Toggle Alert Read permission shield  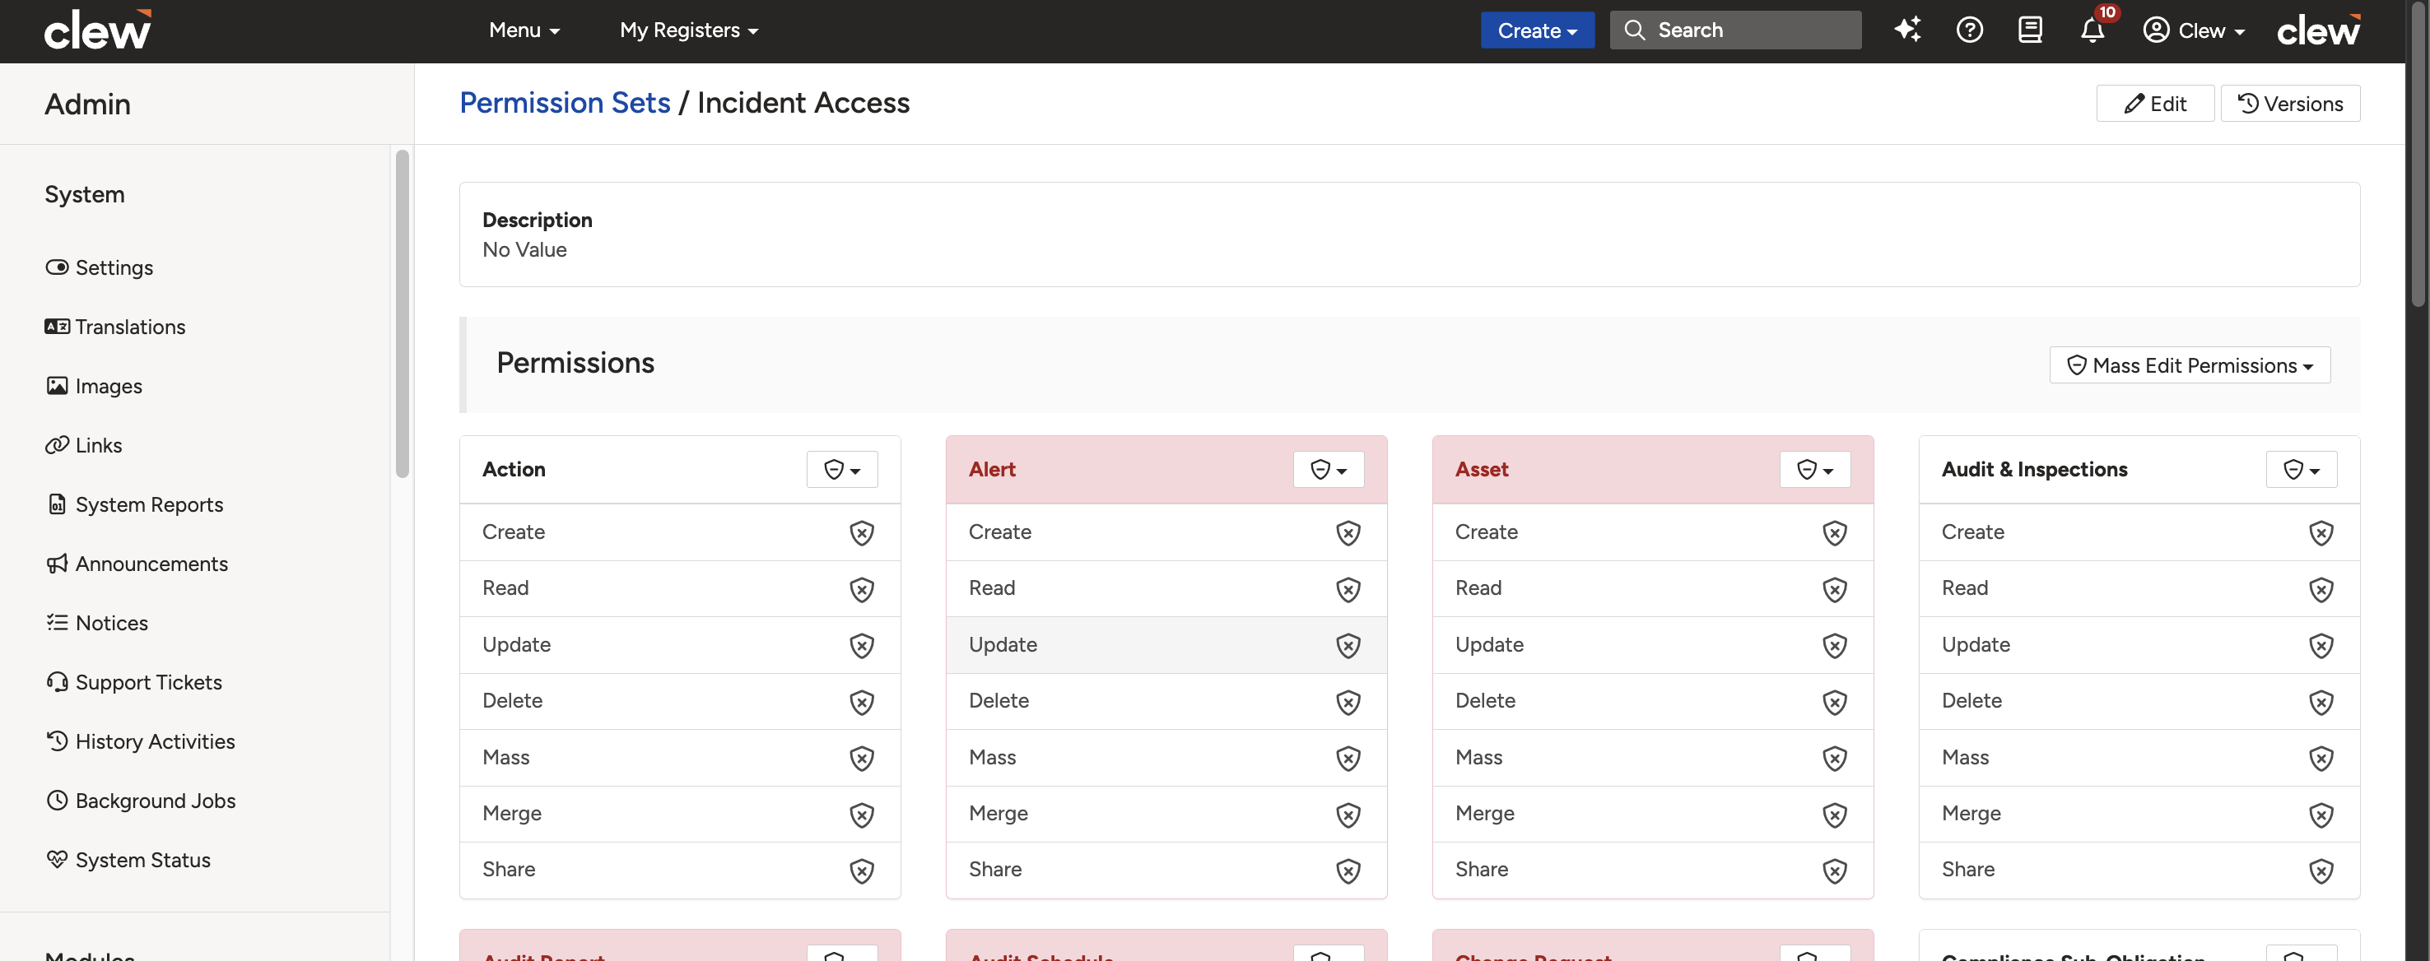[1348, 589]
